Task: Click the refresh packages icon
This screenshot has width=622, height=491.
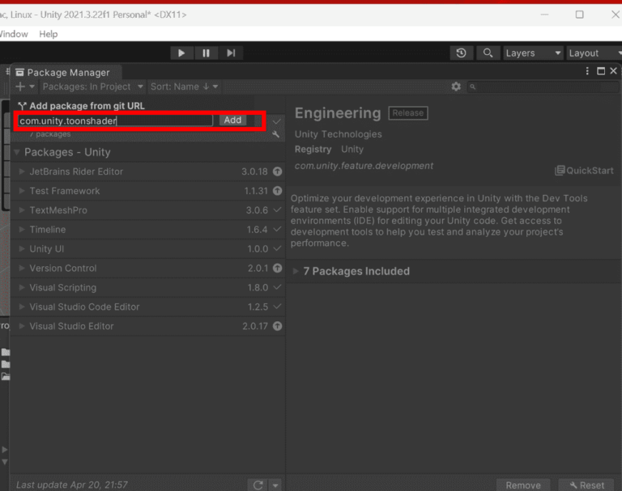Action: point(258,485)
